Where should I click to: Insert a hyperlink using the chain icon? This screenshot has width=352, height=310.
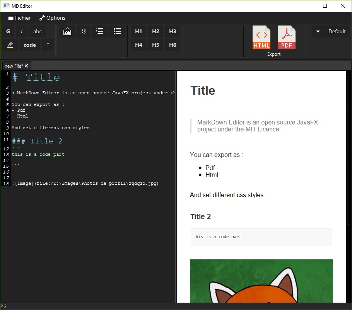click(84, 32)
